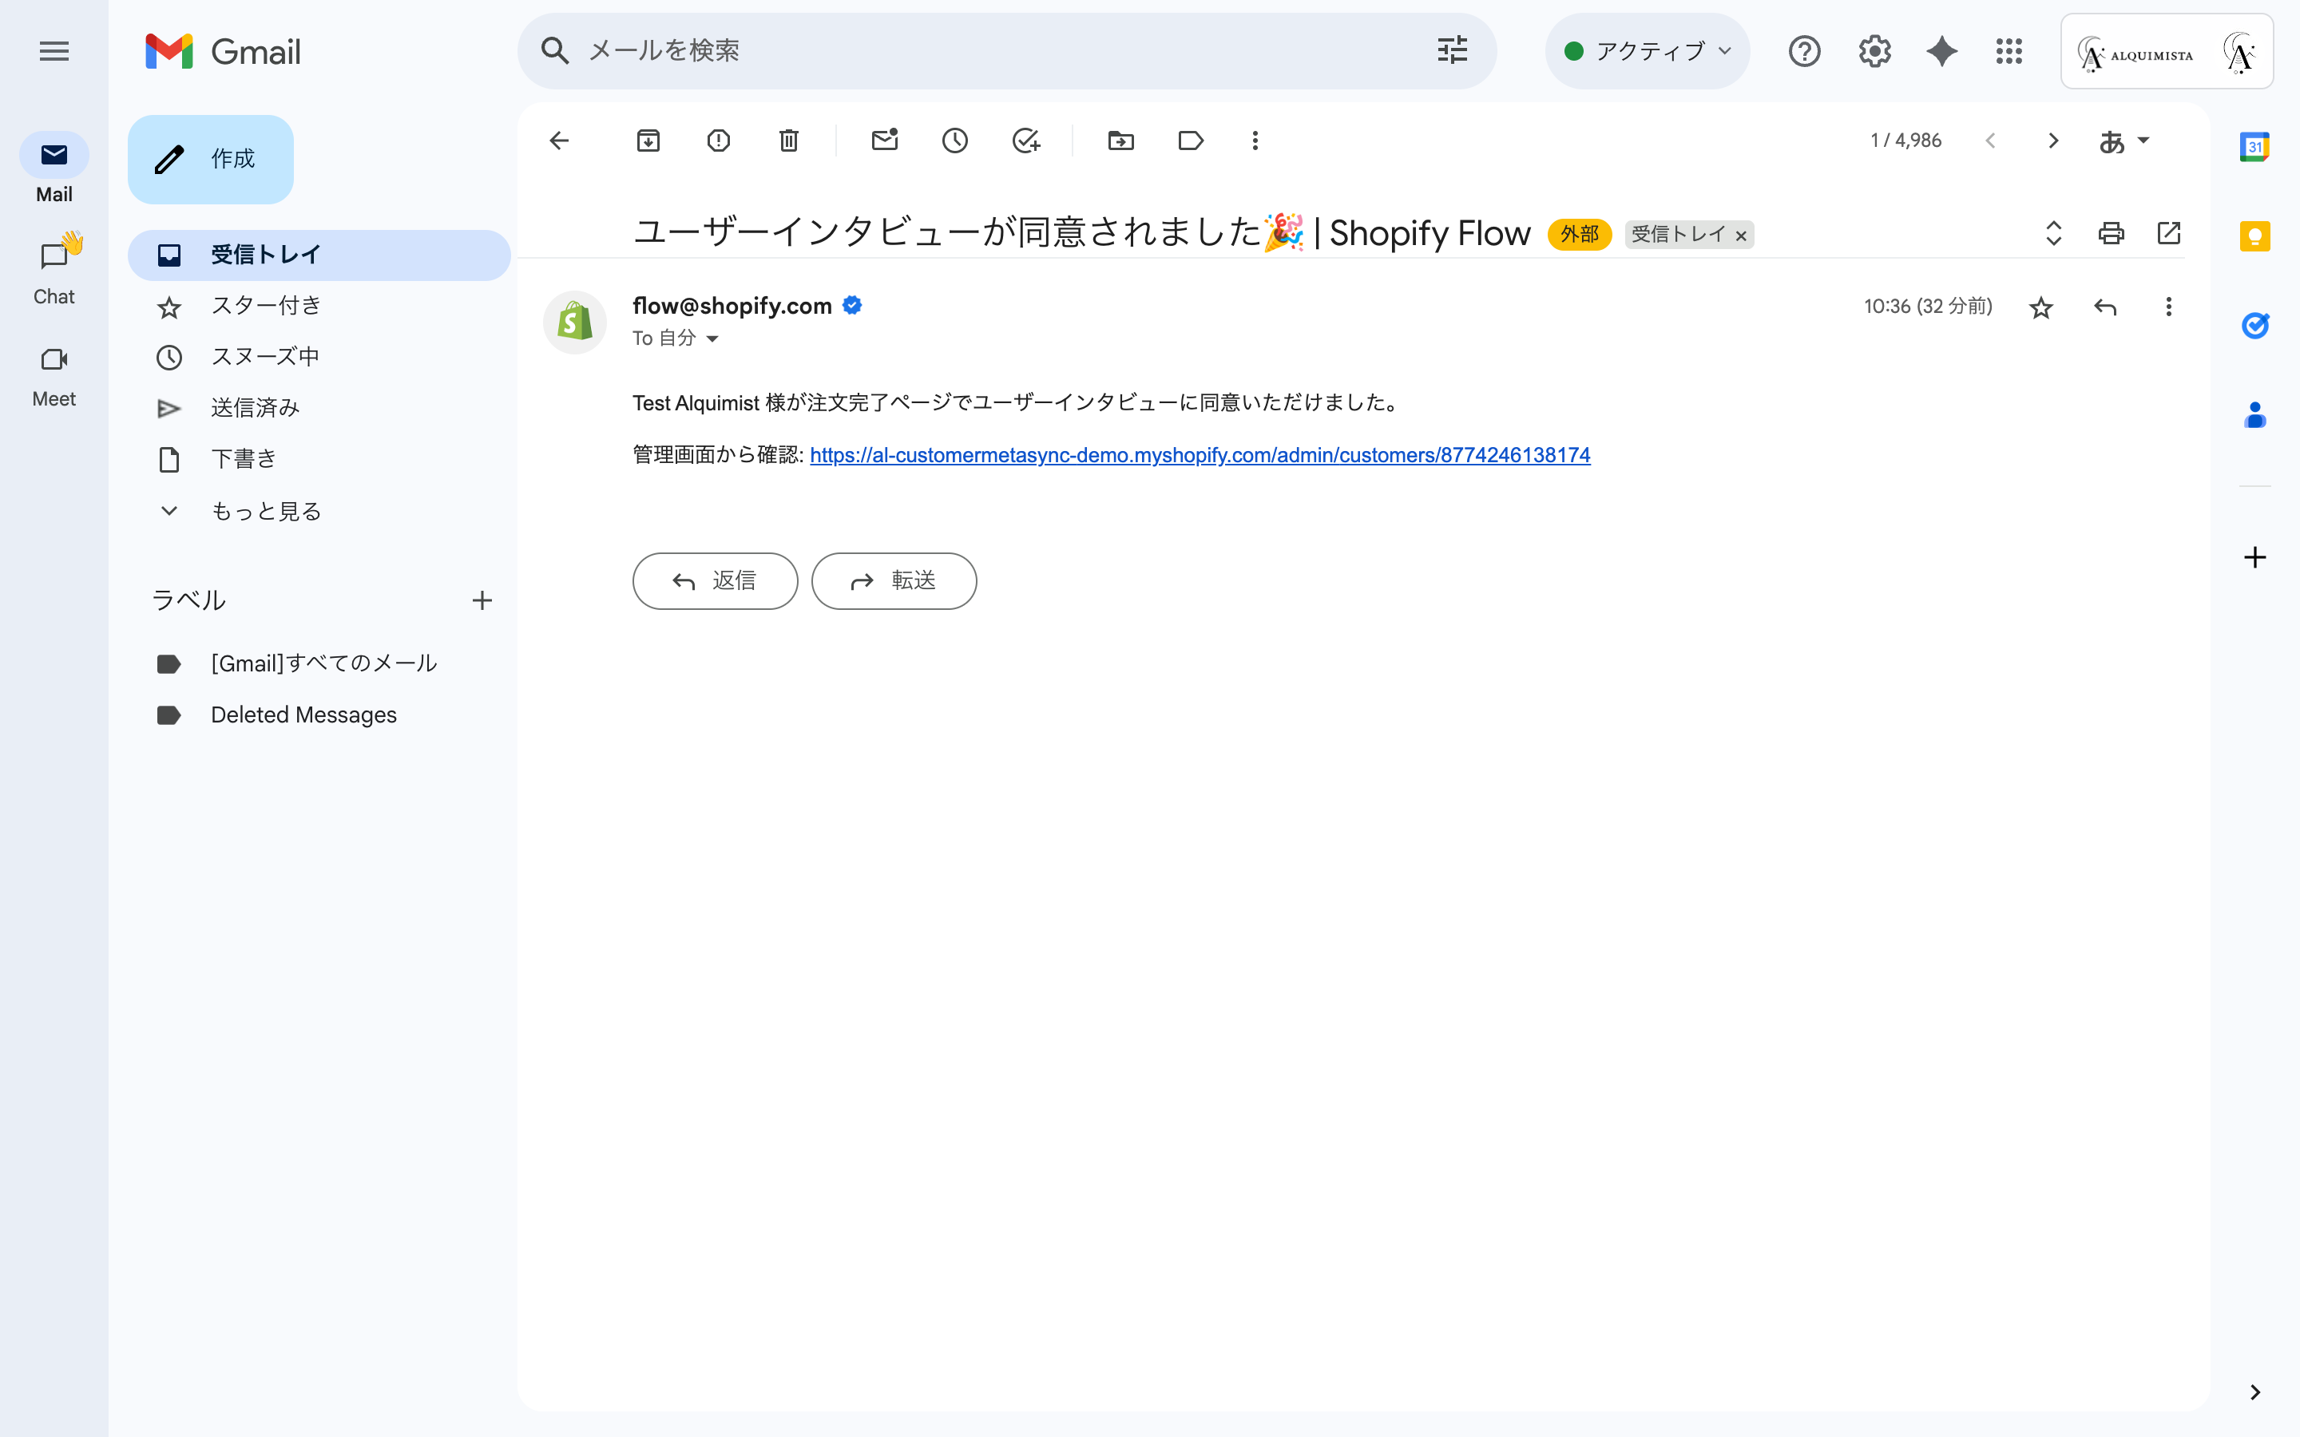Screen dimensions: 2300x1437
Task: Open the Deleted Messages label
Action: (x=319, y=715)
